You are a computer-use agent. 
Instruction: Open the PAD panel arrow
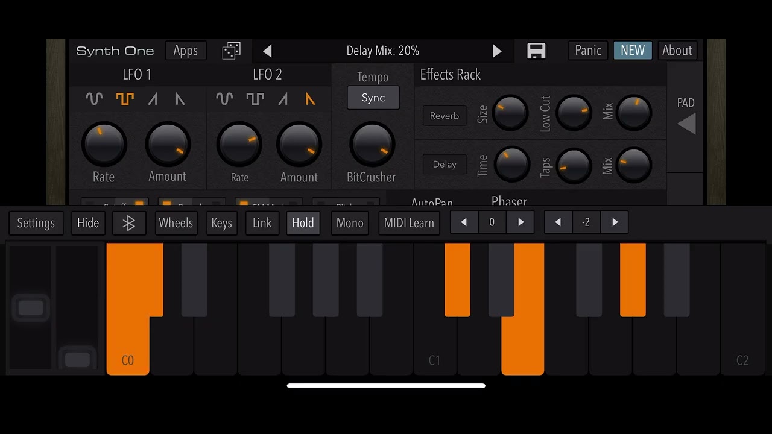click(x=686, y=124)
